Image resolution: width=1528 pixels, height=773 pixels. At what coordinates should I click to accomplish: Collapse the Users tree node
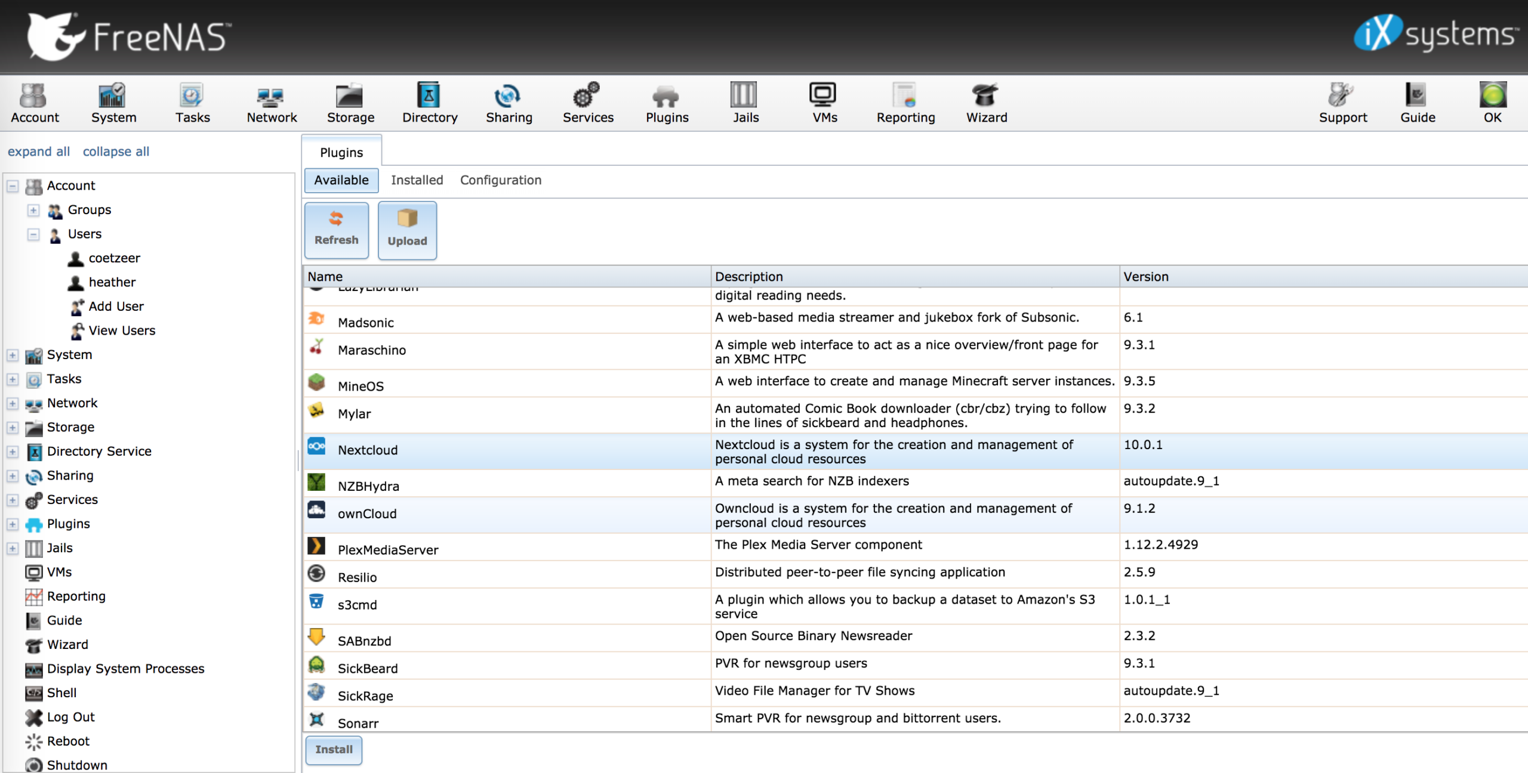tap(33, 234)
